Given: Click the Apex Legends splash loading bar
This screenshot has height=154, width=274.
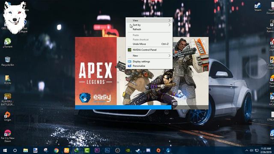Looking at the screenshot, I should click(x=142, y=107).
